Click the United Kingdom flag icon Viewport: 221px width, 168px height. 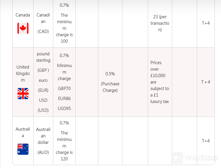pos(23,93)
